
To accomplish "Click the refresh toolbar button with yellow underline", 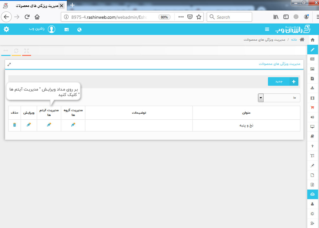I will point(16,51).
